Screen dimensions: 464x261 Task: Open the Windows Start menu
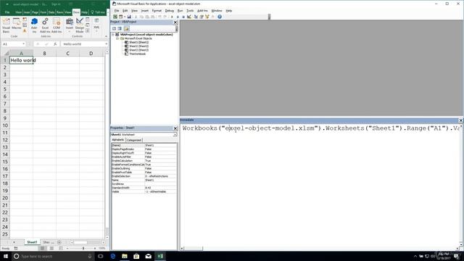click(x=6, y=256)
